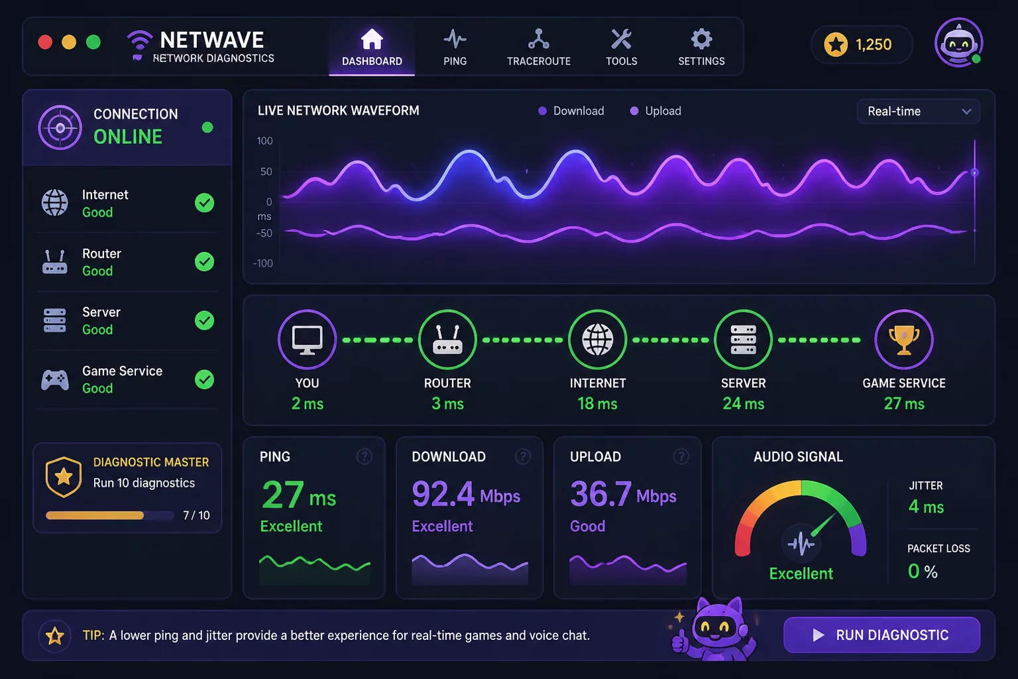1018x679 pixels.
Task: Select the ROUTER node in the path
Action: click(447, 339)
